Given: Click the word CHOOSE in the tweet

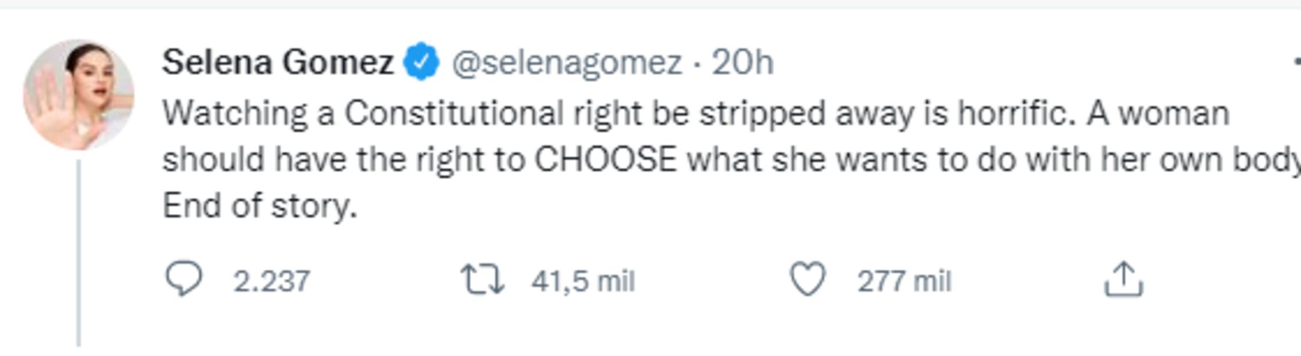Looking at the screenshot, I should tap(605, 160).
